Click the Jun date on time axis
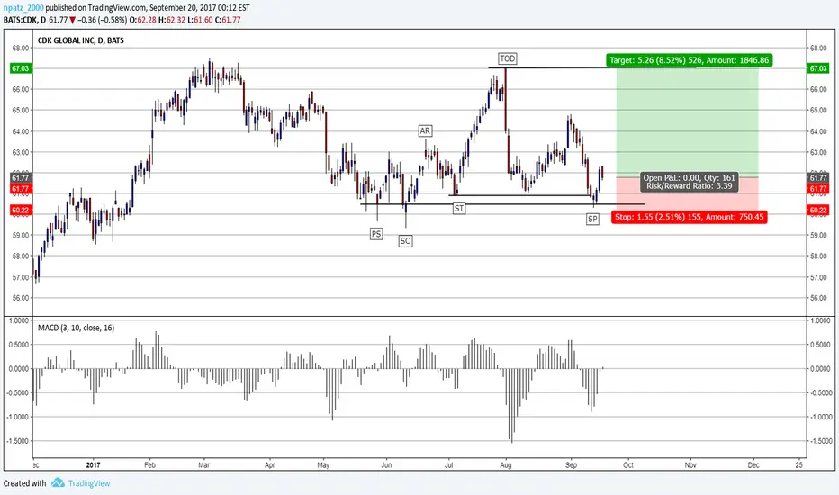Screen dimensions: 839x495 click(x=386, y=465)
